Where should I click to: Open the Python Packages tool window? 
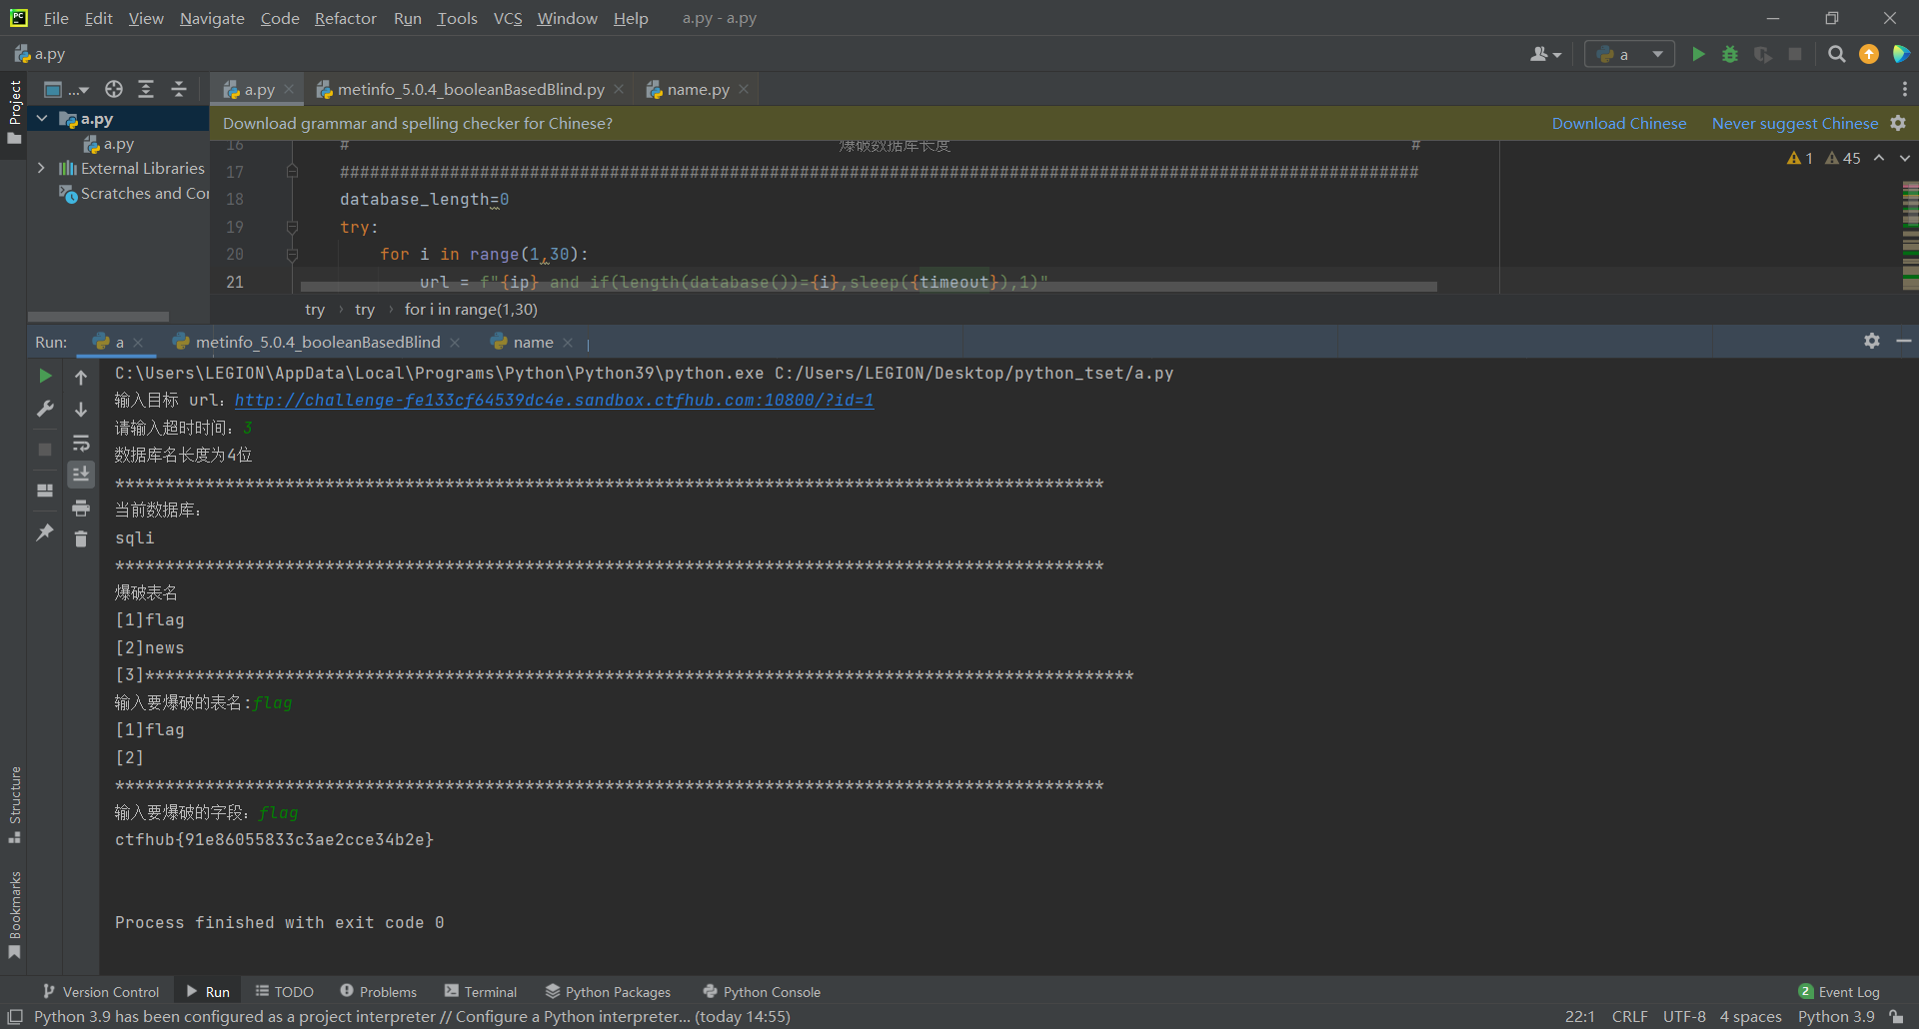(x=608, y=991)
